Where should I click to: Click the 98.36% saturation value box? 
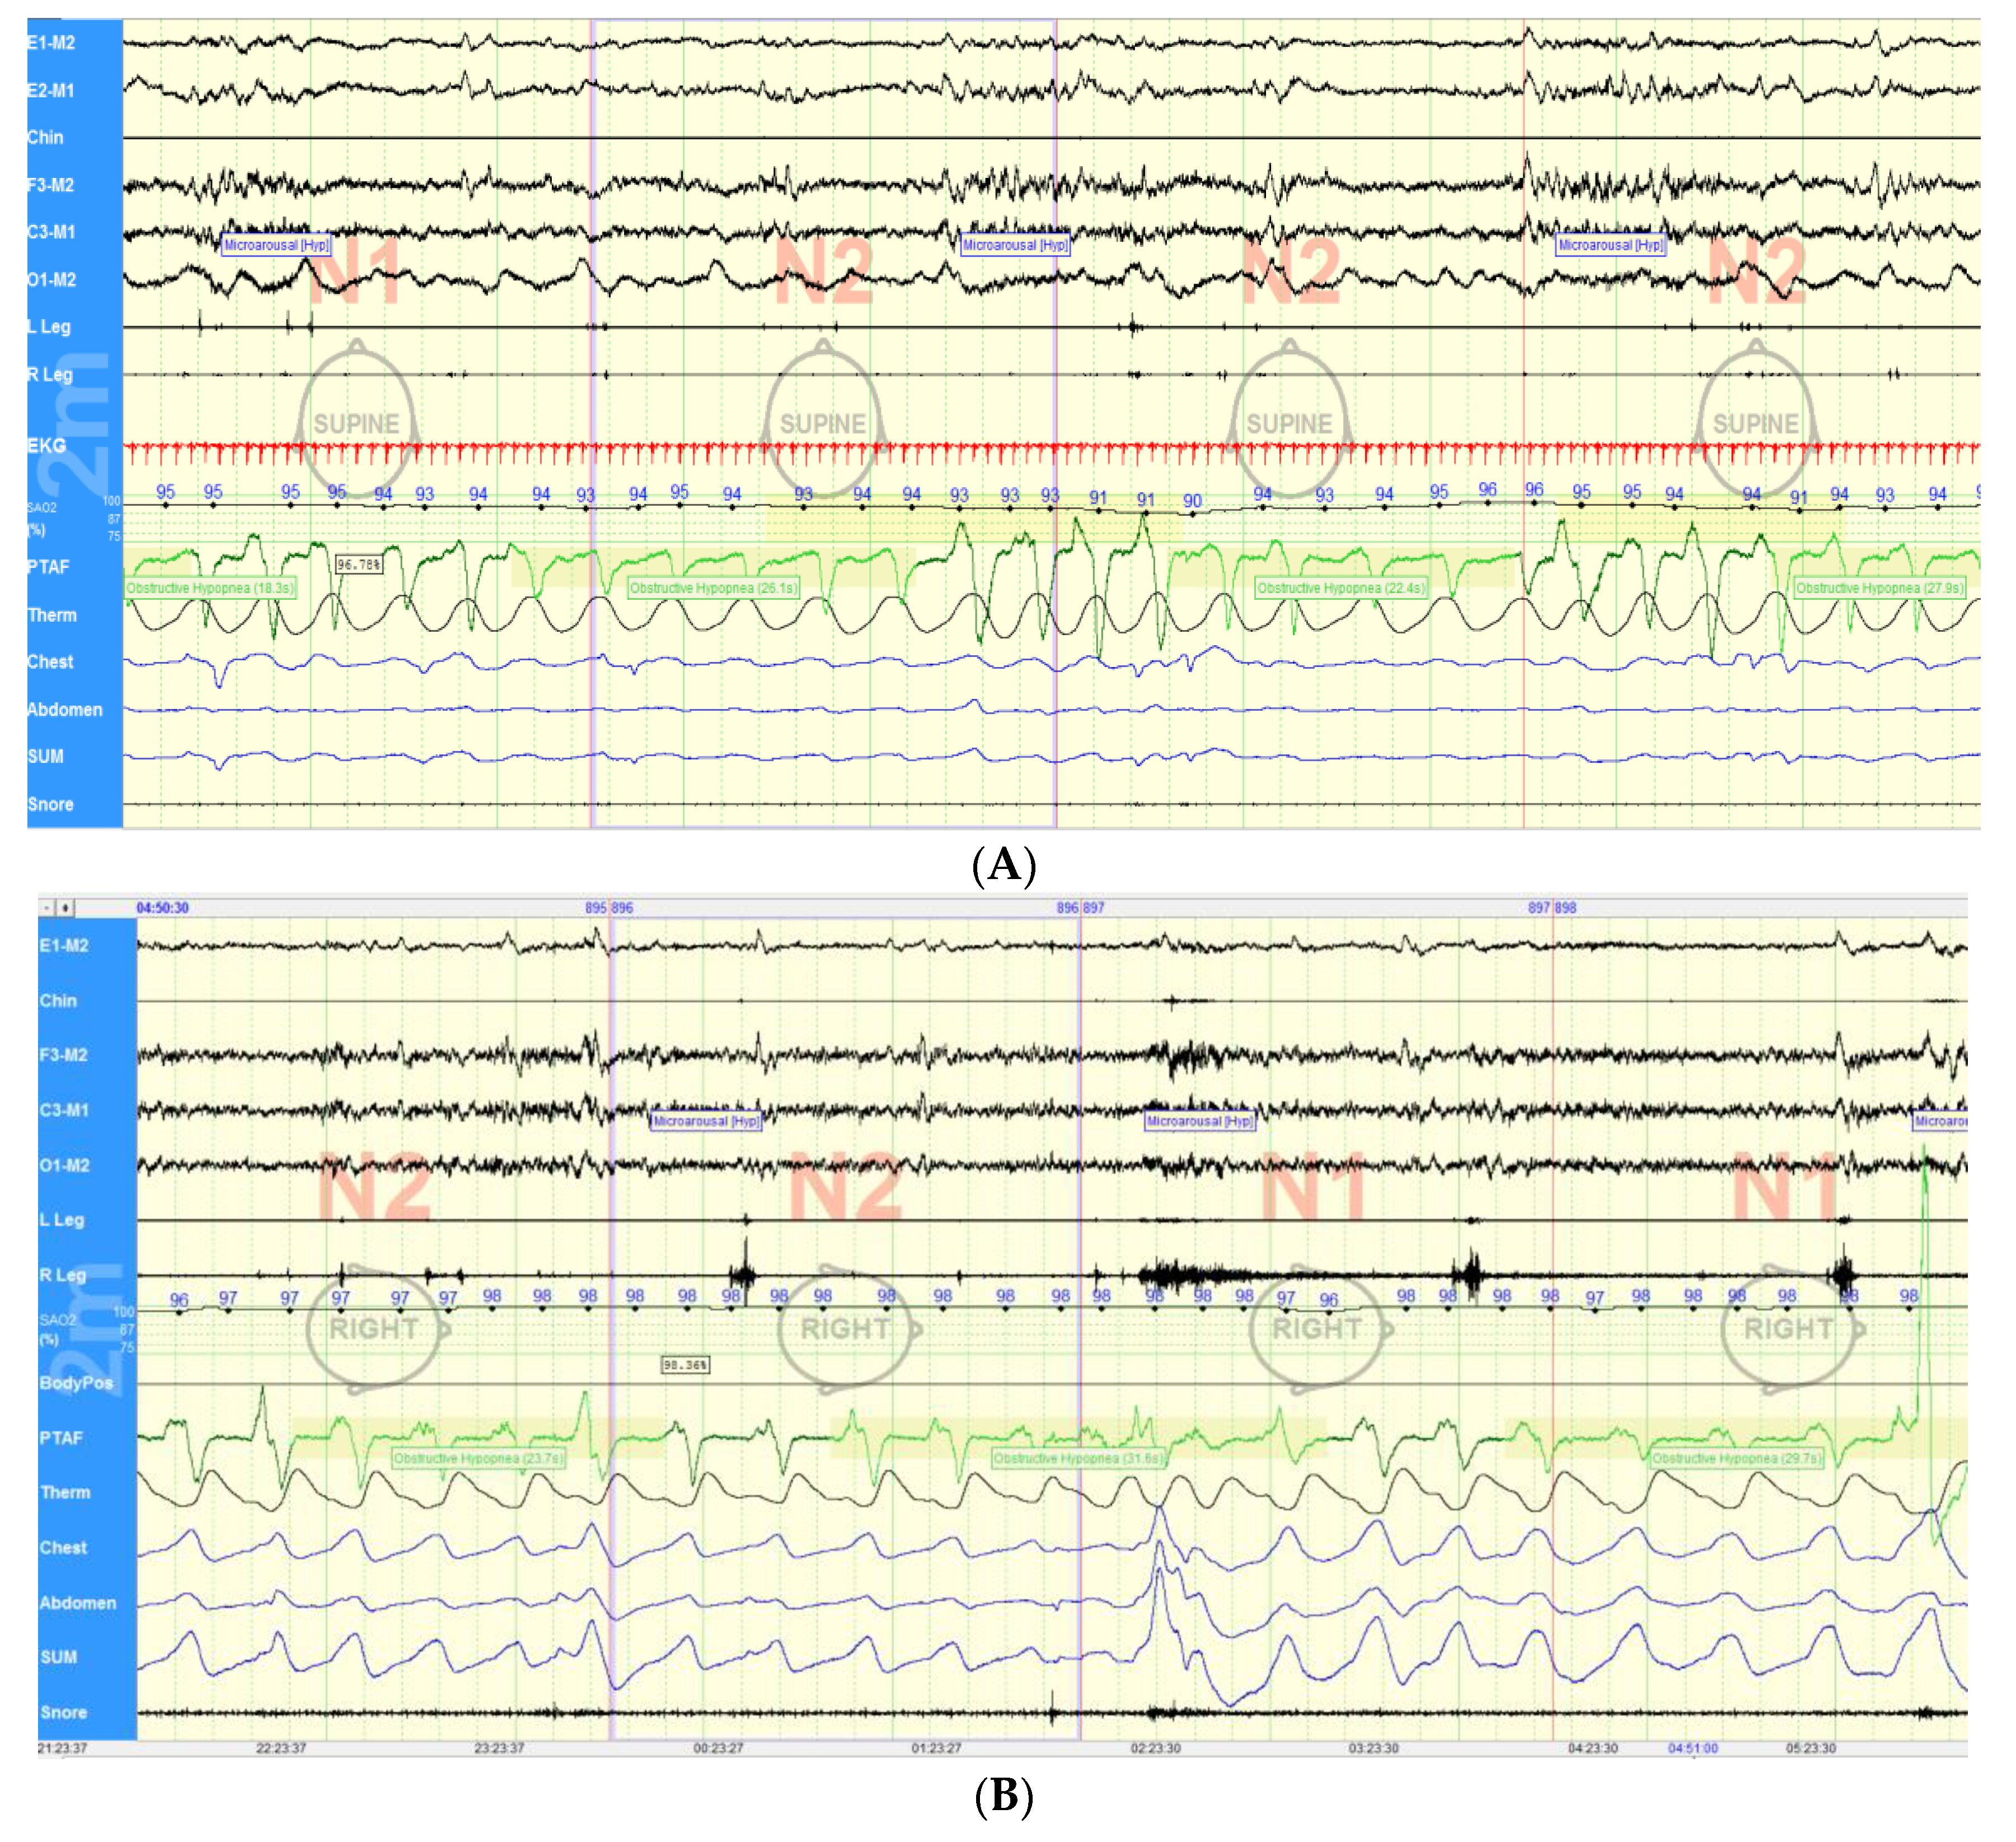click(685, 1364)
